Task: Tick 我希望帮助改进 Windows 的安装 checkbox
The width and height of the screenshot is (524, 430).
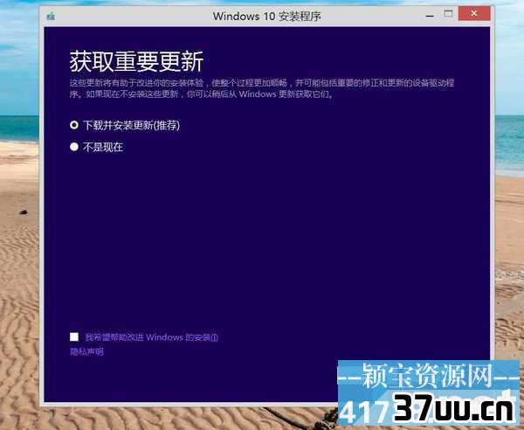Action: (x=74, y=336)
